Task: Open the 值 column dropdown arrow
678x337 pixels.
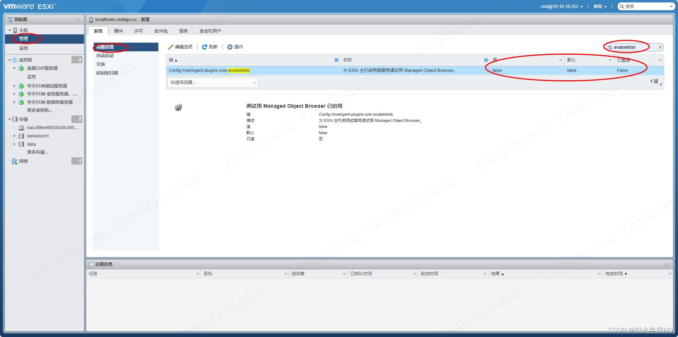Action: coord(561,60)
